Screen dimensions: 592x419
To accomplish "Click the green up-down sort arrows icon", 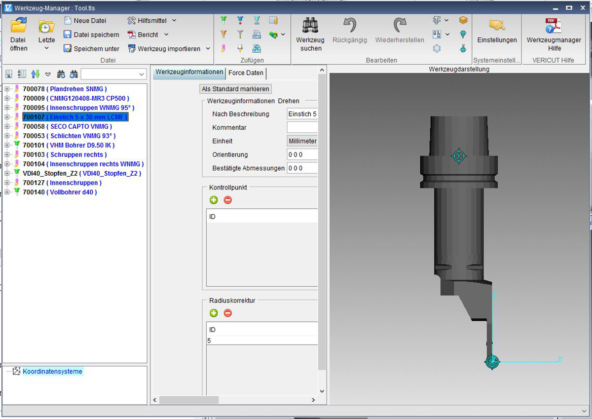I will (x=35, y=74).
